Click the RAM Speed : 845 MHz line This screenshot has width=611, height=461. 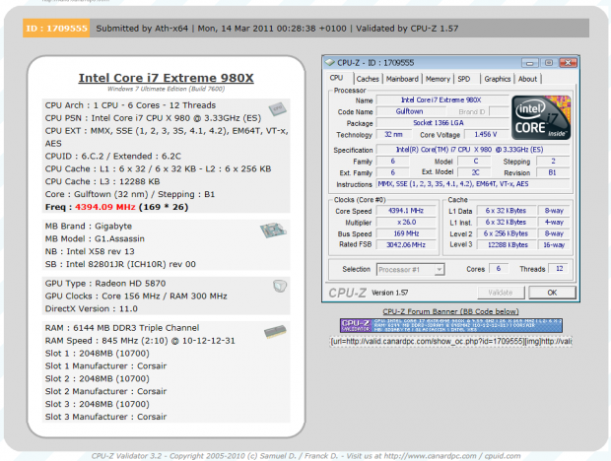[140, 341]
